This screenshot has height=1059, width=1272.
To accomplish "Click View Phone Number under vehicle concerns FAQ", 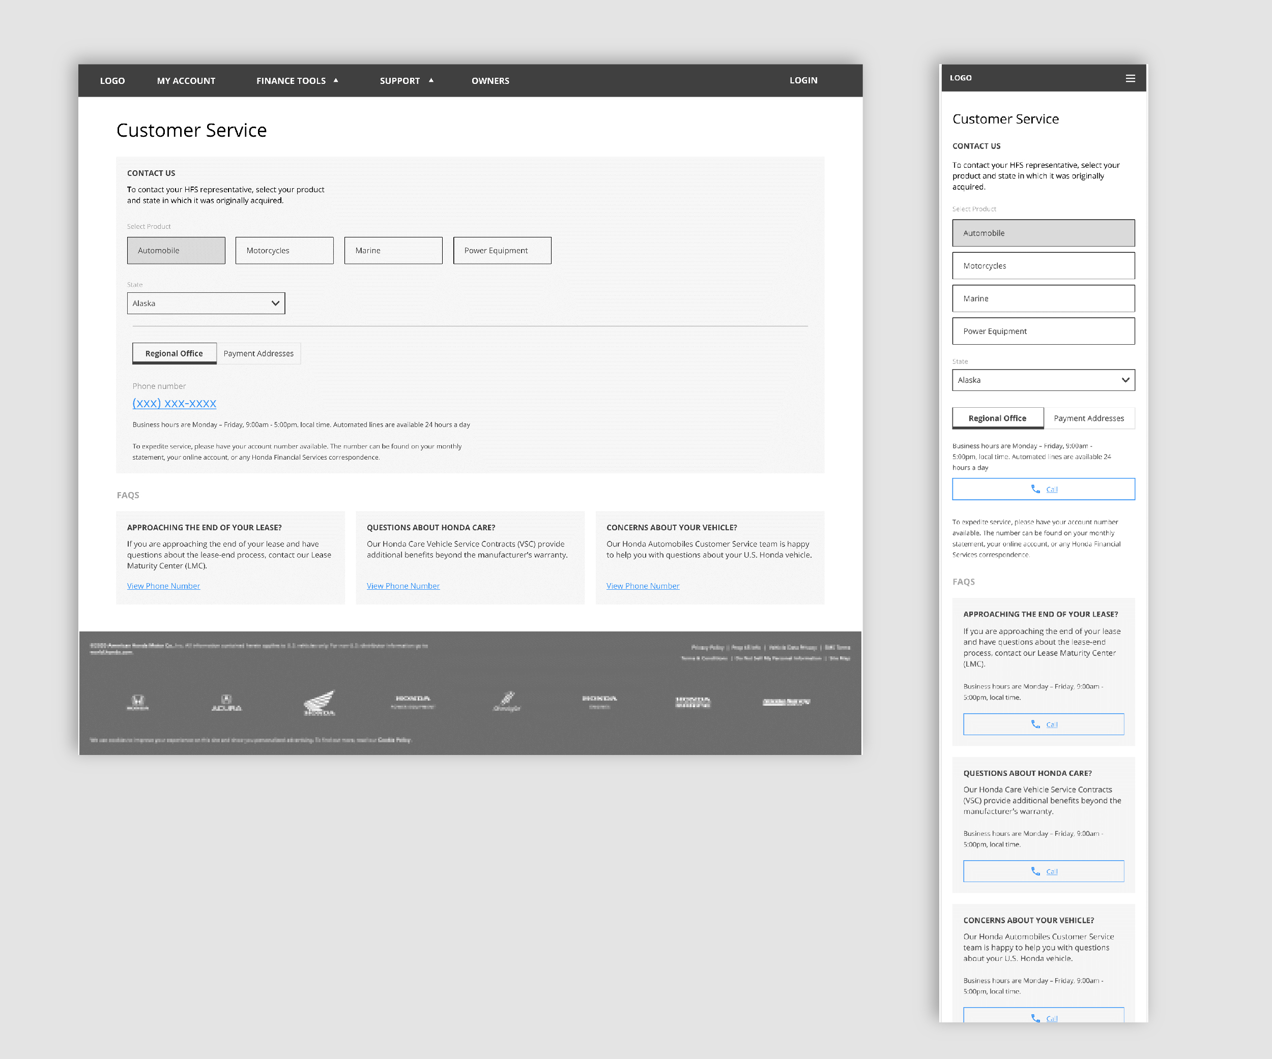I will (x=643, y=586).
